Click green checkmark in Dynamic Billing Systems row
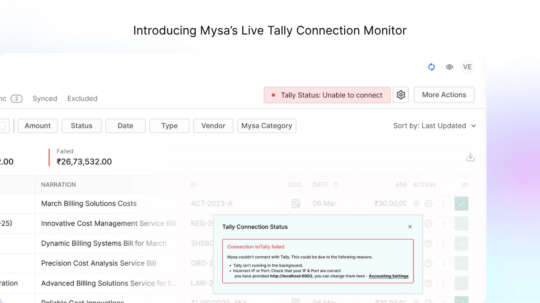 [462, 243]
